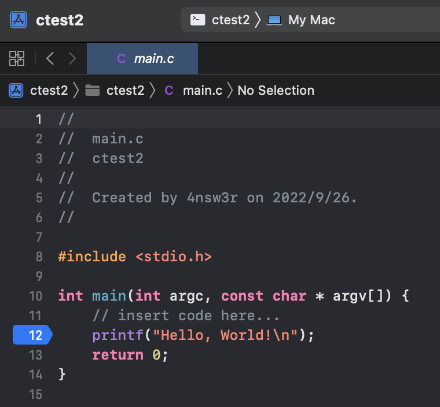
Task: Click the terminal scheme icon in toolbar
Action: point(198,20)
